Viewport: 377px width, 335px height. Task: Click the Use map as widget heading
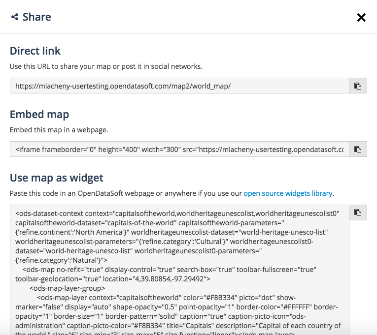pos(56,178)
